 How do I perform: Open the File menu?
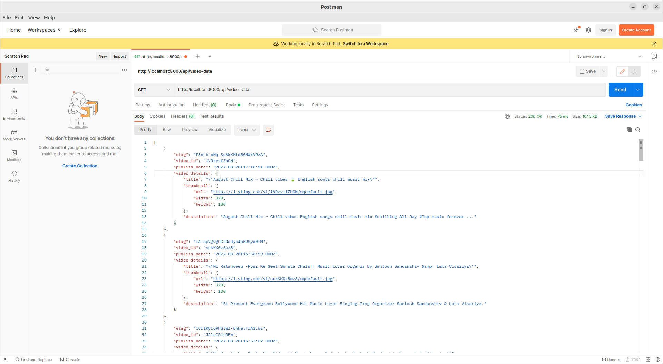click(x=7, y=18)
